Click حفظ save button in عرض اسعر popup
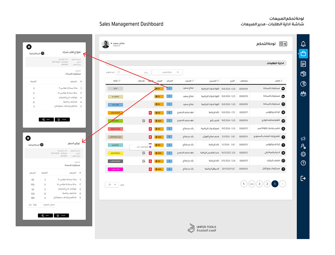Image resolution: width=335 pixels, height=255 pixels. [45, 215]
